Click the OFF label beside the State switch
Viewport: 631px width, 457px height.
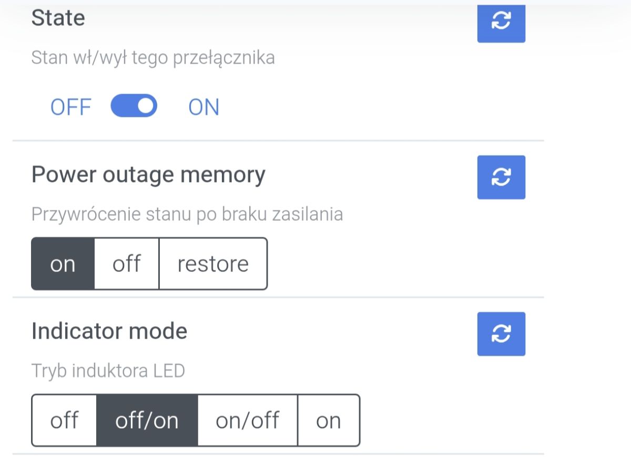pyautogui.click(x=70, y=107)
